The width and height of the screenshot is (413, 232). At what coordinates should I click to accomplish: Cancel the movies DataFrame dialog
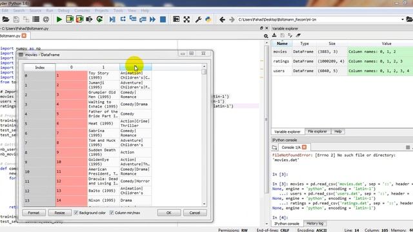(195, 213)
